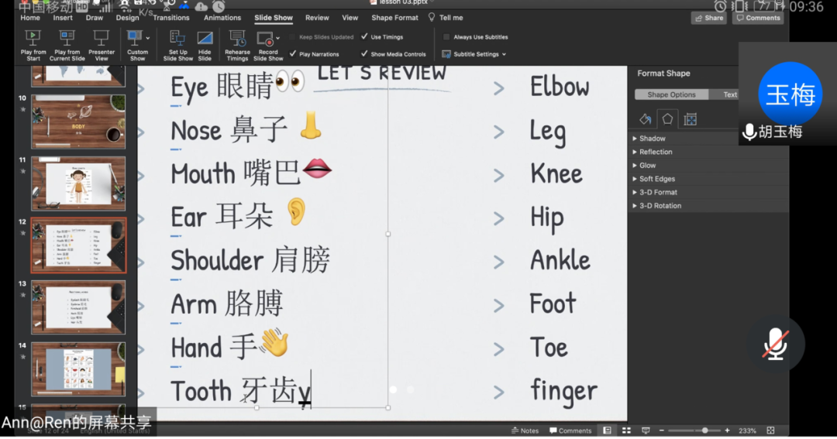Toggle the muted microphone button
Image resolution: width=837 pixels, height=439 pixels.
(775, 344)
